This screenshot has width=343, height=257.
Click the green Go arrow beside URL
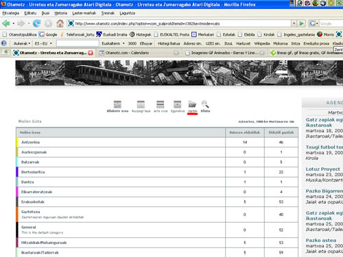pyautogui.click(x=302, y=23)
